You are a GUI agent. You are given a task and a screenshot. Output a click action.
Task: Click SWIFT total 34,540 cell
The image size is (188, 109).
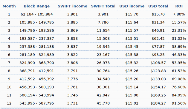(x=103, y=79)
